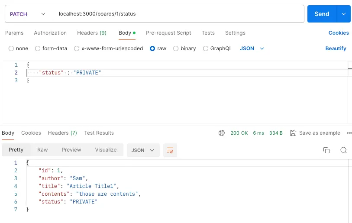Open the response format JSON dropdown
Screen dimensions: 352x223
(143, 150)
